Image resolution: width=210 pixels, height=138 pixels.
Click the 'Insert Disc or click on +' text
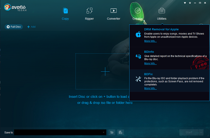(x=99, y=97)
